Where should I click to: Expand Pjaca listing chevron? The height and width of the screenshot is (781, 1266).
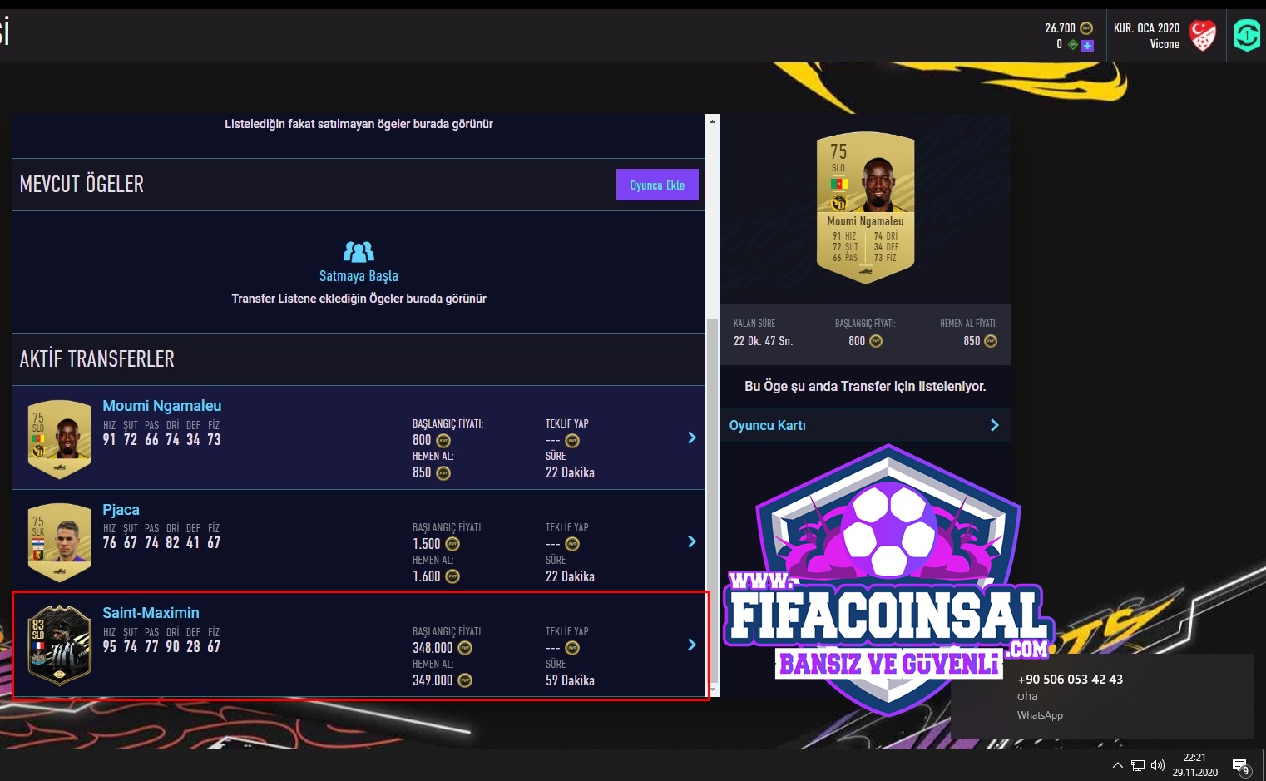[x=692, y=541]
